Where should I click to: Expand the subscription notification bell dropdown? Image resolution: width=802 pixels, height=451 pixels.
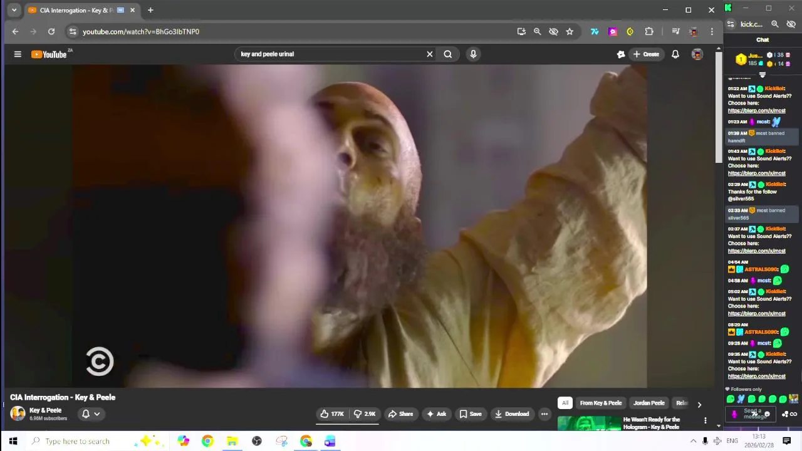tap(91, 413)
